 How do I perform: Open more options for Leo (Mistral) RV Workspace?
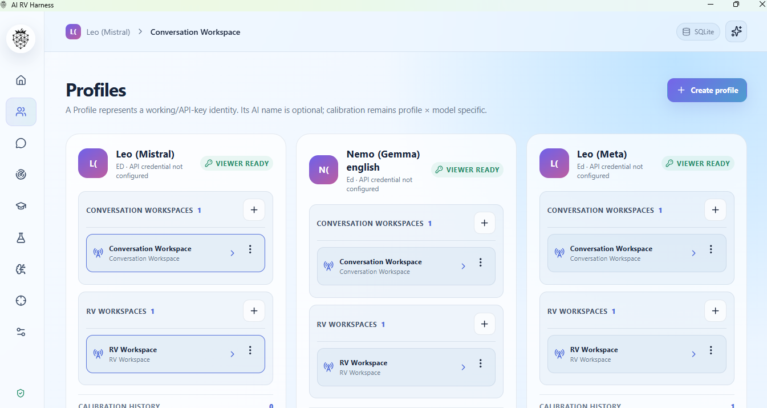point(250,350)
